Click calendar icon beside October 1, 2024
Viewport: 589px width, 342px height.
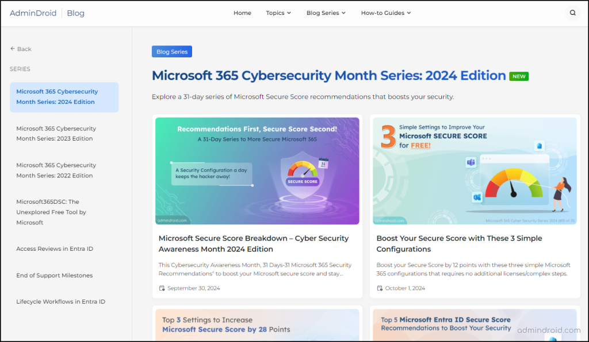coord(380,288)
